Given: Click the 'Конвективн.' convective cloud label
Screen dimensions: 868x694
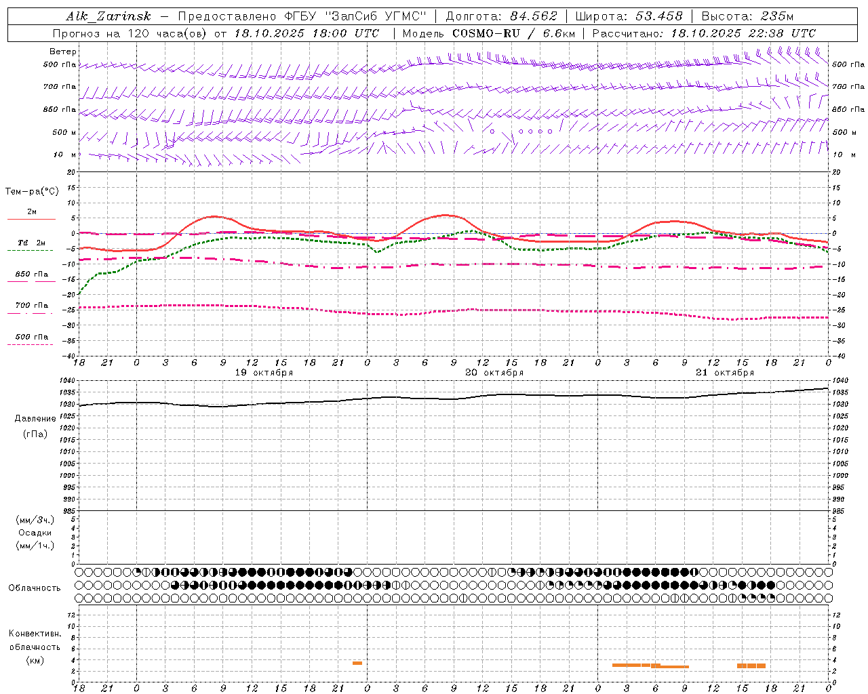Looking at the screenshot, I should (x=35, y=634).
